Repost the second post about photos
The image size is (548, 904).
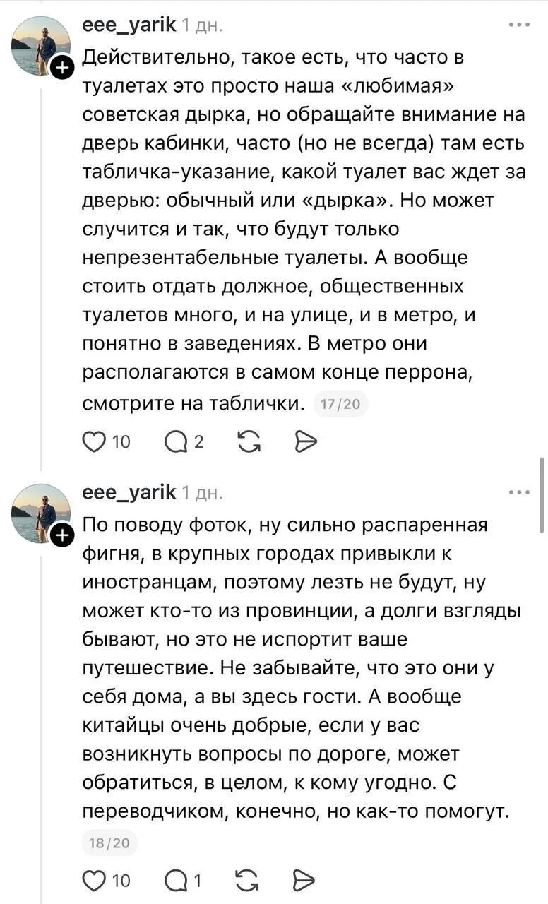click(247, 881)
